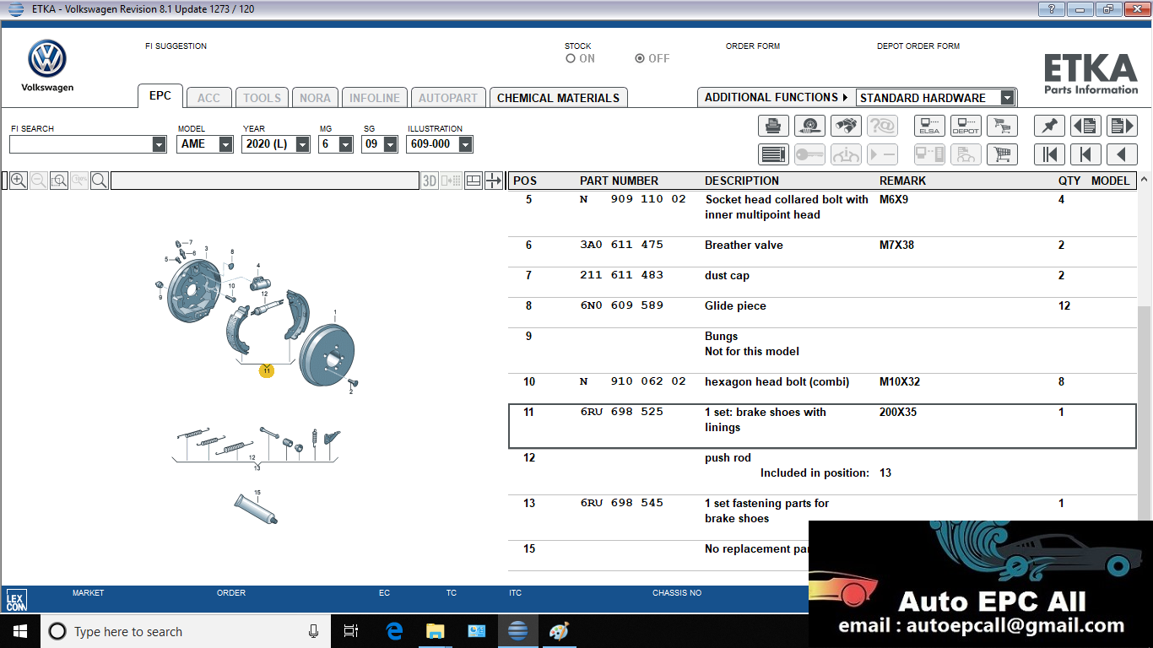Viewport: 1153px width, 648px height.
Task: Click the pushpin icon
Action: (x=1049, y=126)
